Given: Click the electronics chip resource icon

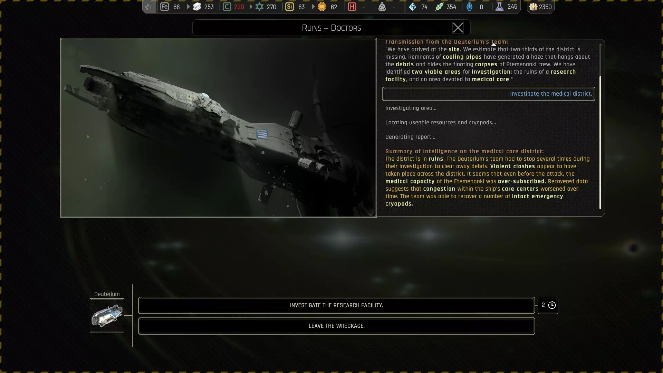Looking at the screenshot, I should click(322, 7).
